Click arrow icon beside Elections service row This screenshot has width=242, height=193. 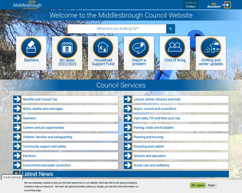(x=17, y=156)
